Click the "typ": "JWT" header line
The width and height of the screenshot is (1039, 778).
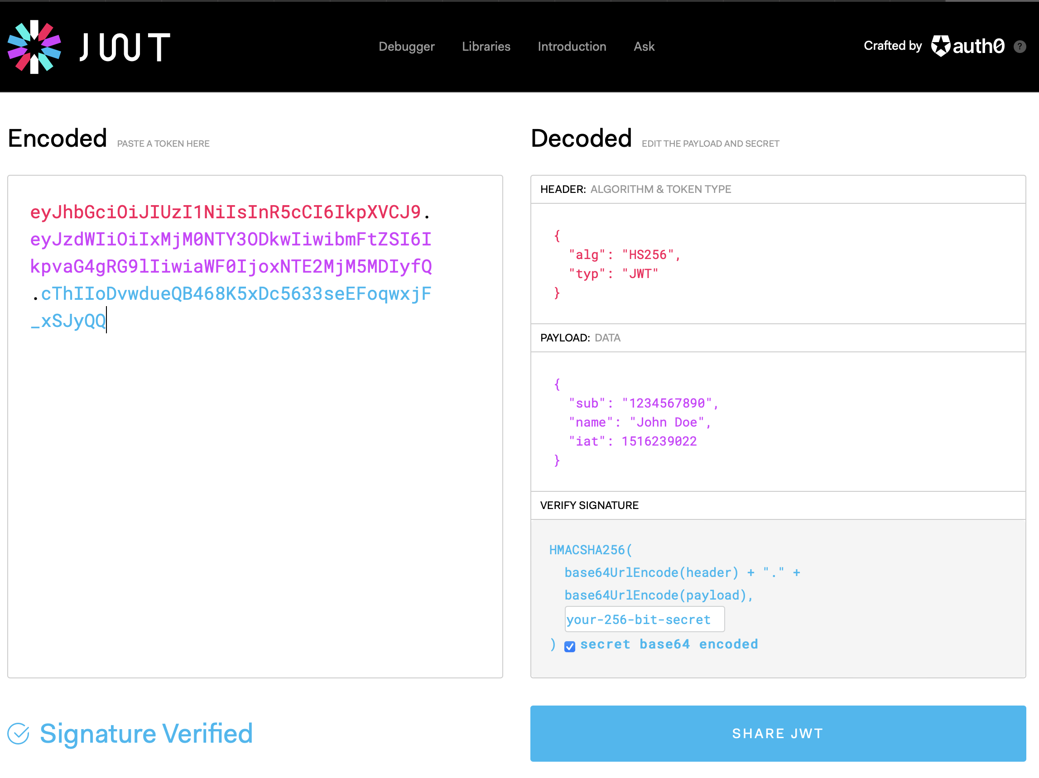point(613,274)
